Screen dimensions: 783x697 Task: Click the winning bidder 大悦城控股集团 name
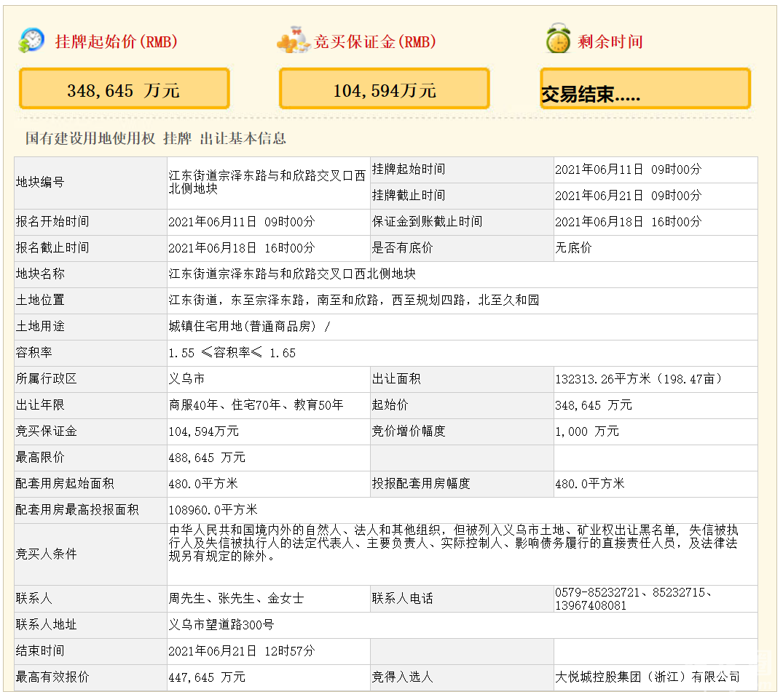(647, 677)
